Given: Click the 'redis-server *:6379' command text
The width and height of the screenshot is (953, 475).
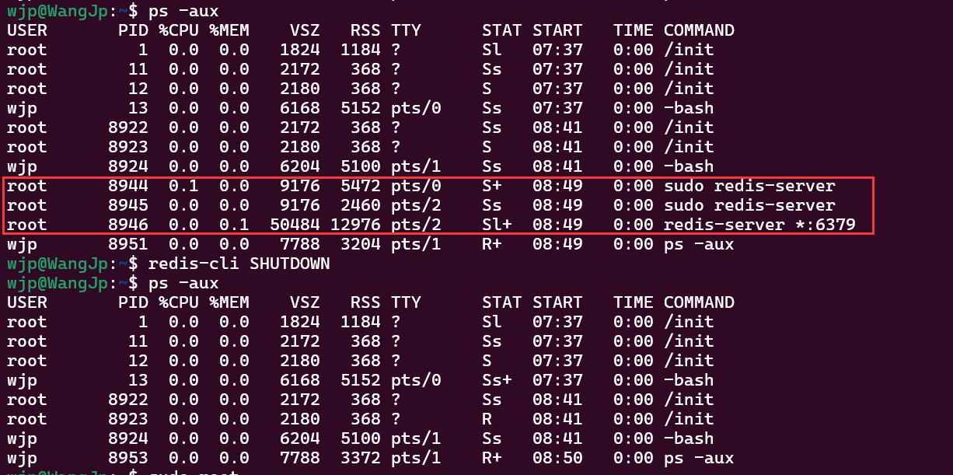Looking at the screenshot, I should [759, 225].
